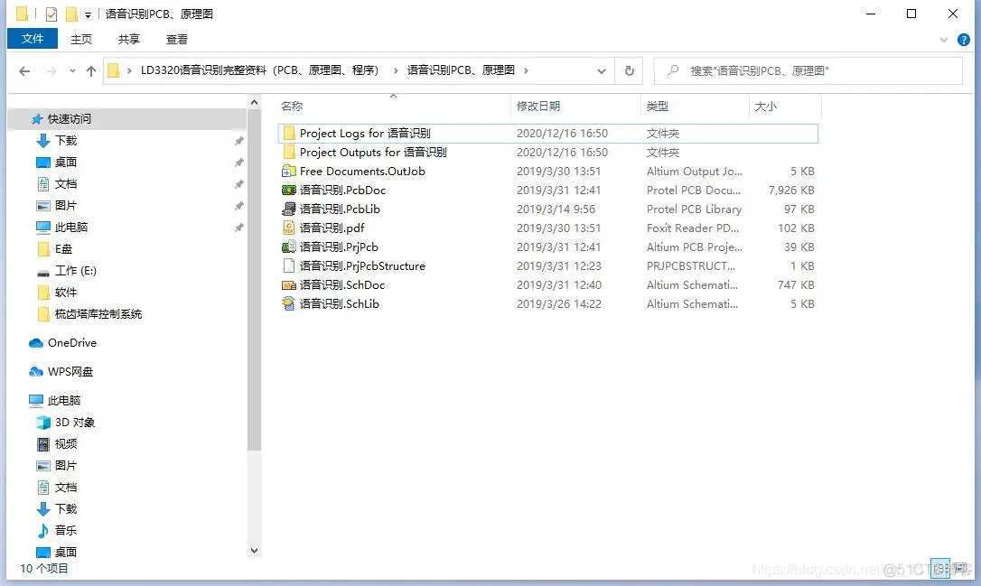Viewport: 981px width, 586px height.
Task: Click the navigation pane scrollbar thumb
Action: click(254, 280)
